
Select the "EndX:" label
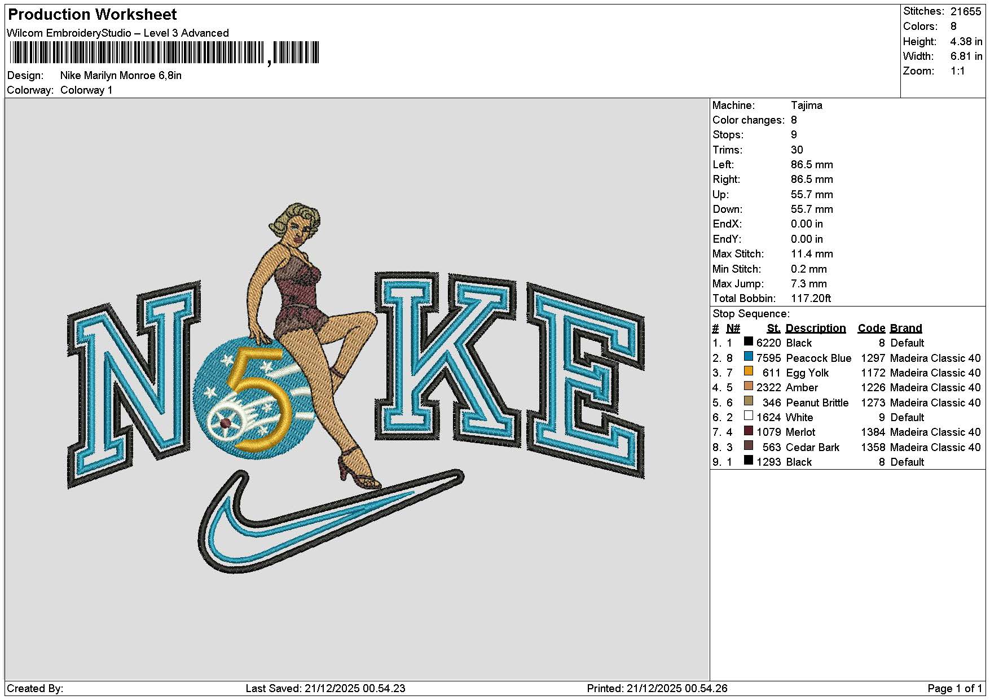pyautogui.click(x=728, y=224)
